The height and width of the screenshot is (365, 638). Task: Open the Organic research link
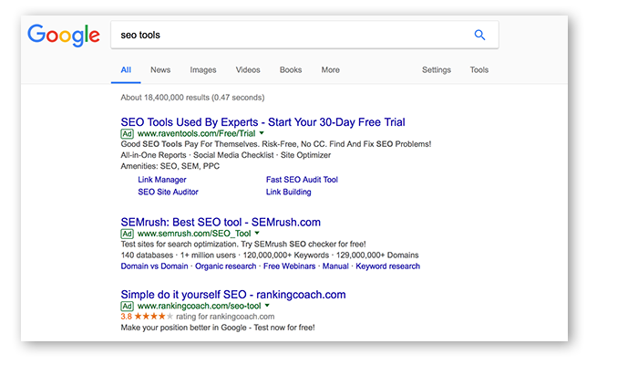tap(225, 266)
